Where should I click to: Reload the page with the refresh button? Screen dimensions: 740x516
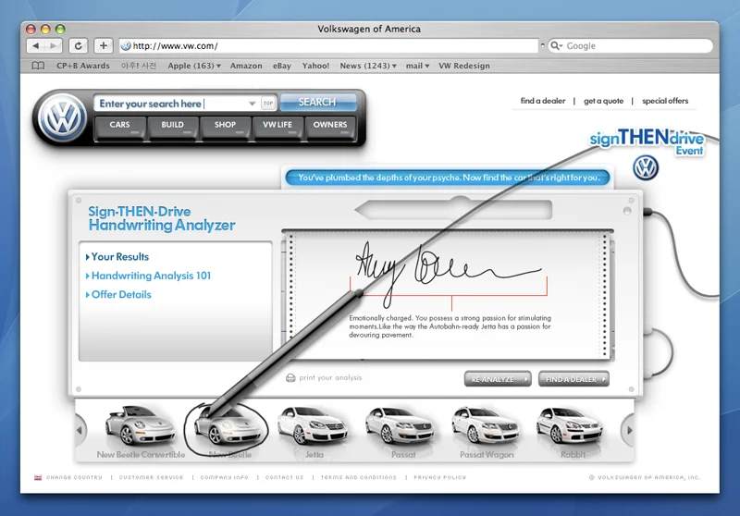79,45
